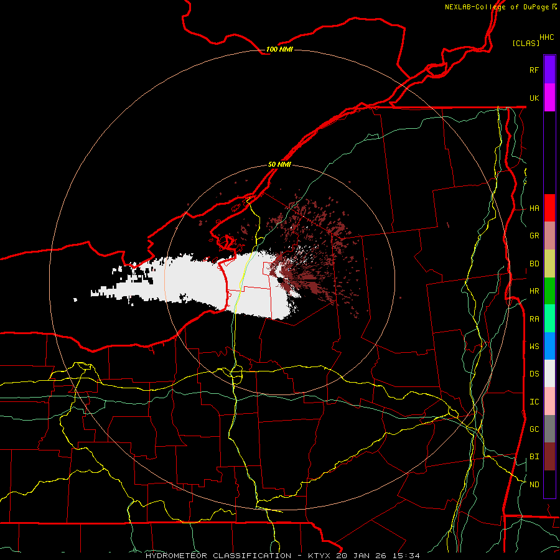Screen dimensions: 560x560
Task: Click the HA red legend swatch
Action: click(549, 208)
